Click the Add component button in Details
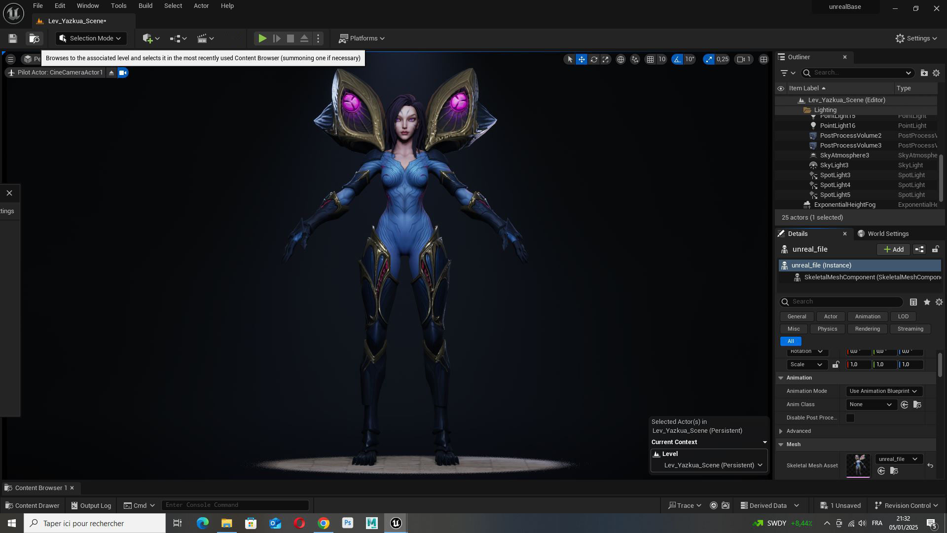This screenshot has height=533, width=947. (x=893, y=250)
